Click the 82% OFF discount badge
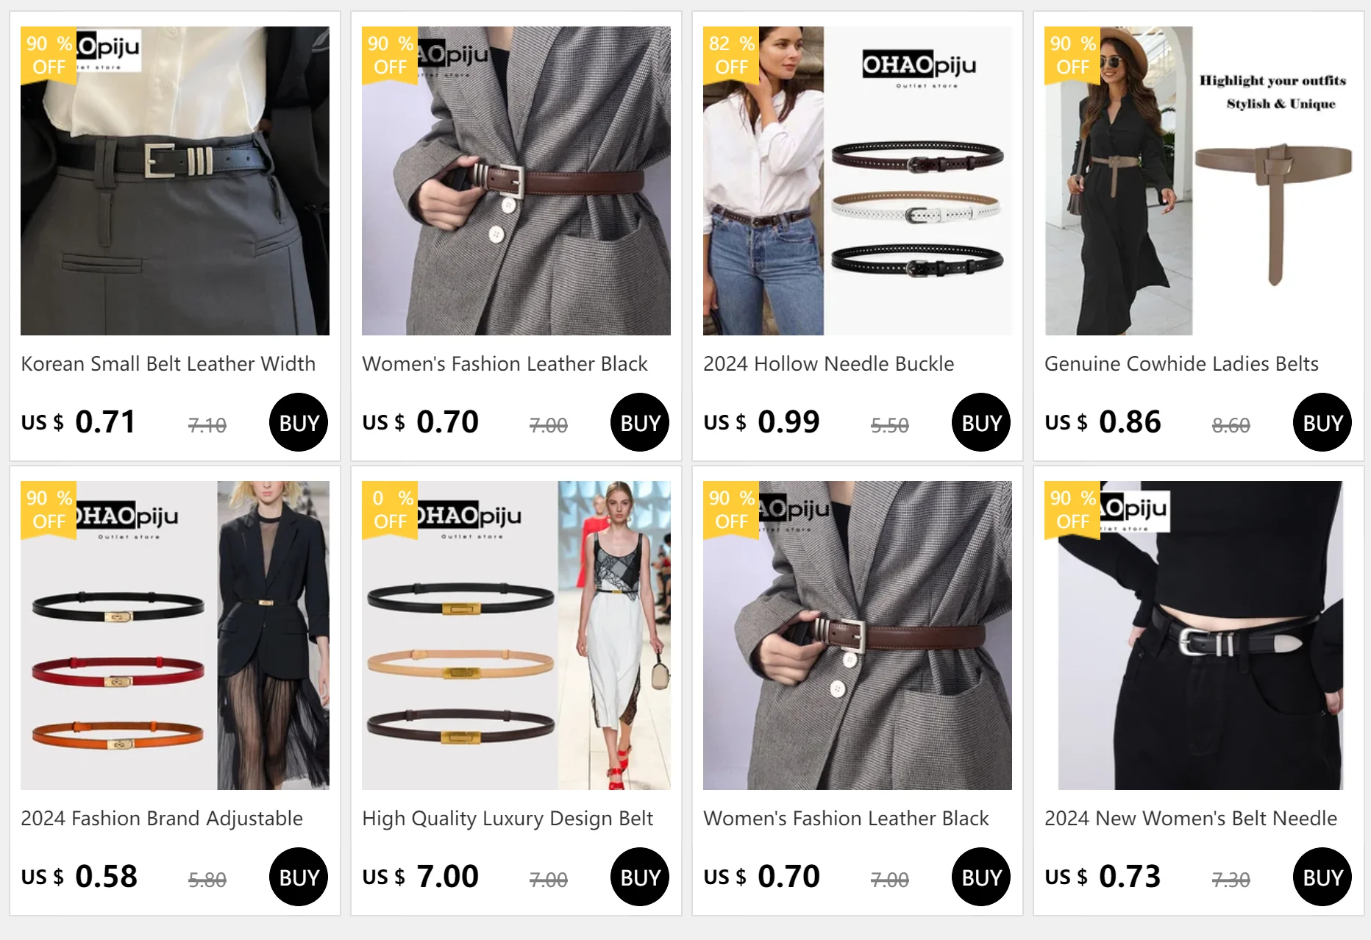1371x940 pixels. [x=731, y=55]
